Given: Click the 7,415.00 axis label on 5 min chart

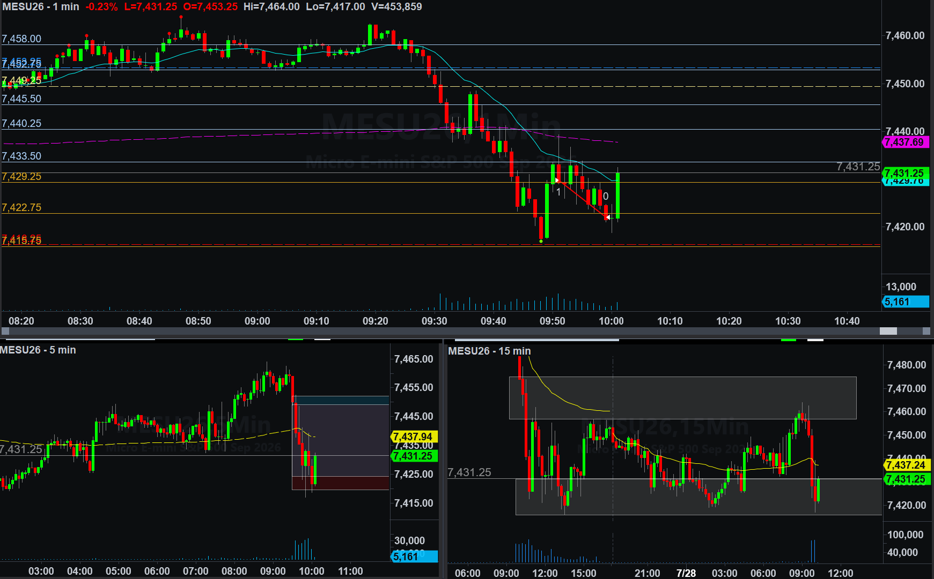Looking at the screenshot, I should [x=414, y=503].
